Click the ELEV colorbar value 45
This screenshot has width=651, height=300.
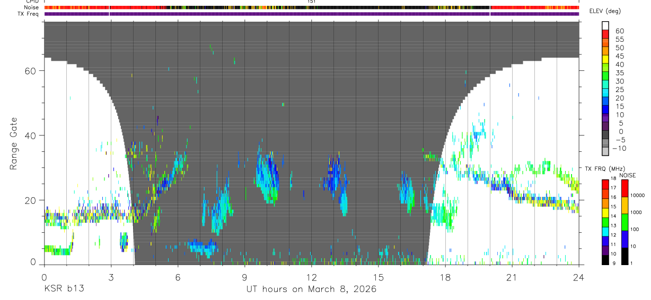click(619, 56)
